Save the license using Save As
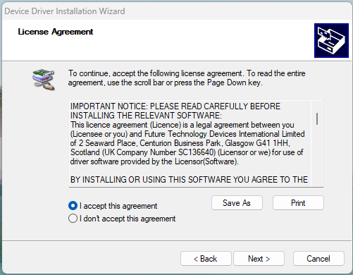Screen dimensions: 353x275 pyautogui.click(x=237, y=203)
